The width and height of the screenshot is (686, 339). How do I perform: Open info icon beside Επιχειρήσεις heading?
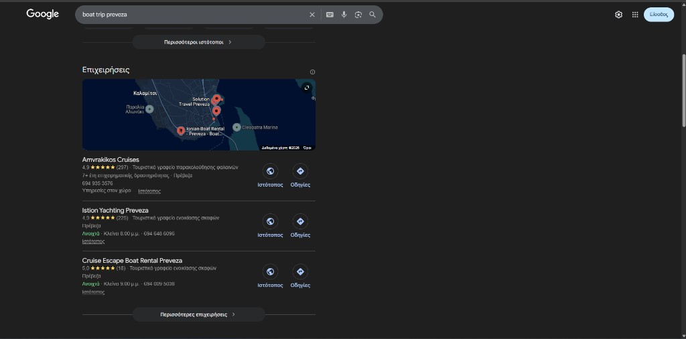(312, 72)
